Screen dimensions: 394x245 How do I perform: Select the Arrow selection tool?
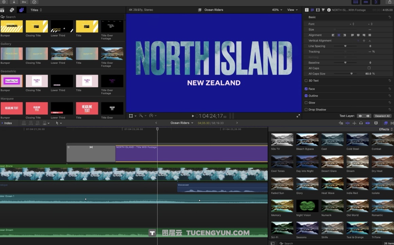click(57, 123)
